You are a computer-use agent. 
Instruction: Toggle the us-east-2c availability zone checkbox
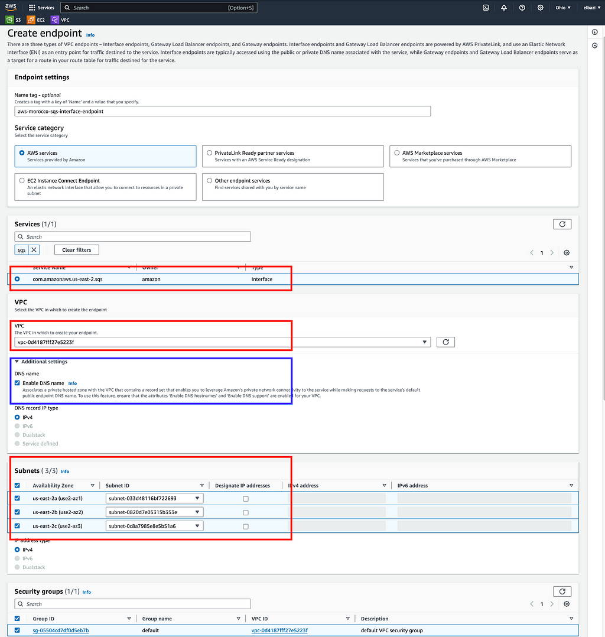pos(17,526)
